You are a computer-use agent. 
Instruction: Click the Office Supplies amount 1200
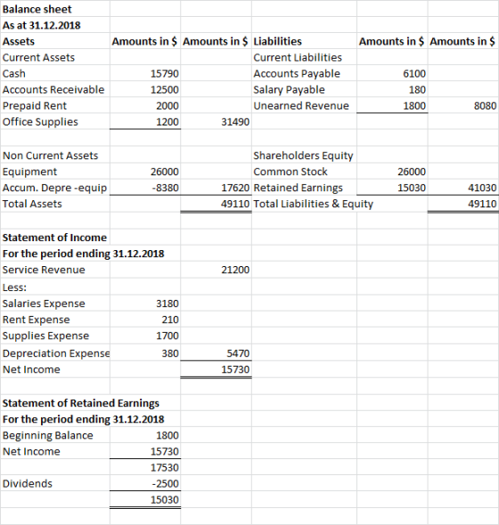point(167,122)
